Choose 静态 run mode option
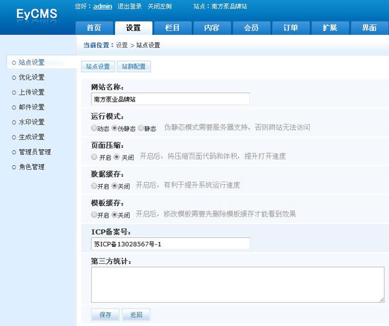389x326 pixels. pos(141,129)
